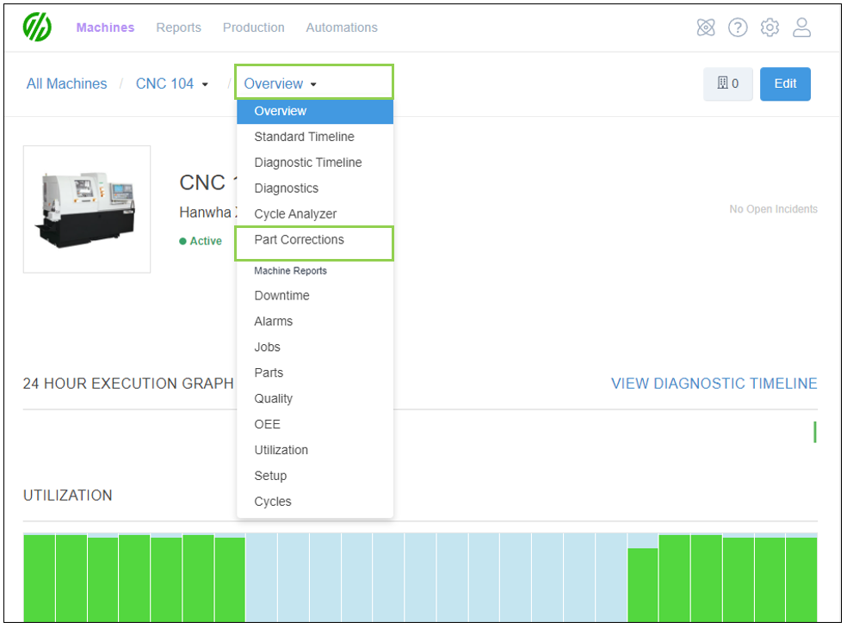Image resolution: width=847 pixels, height=628 pixels.
Task: Choose Setup machine report
Action: point(315,476)
